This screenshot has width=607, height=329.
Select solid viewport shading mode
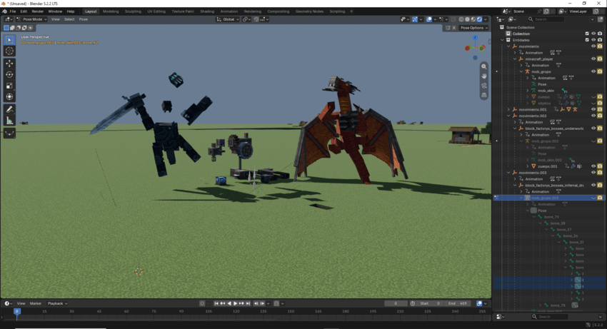pyautogui.click(x=467, y=19)
